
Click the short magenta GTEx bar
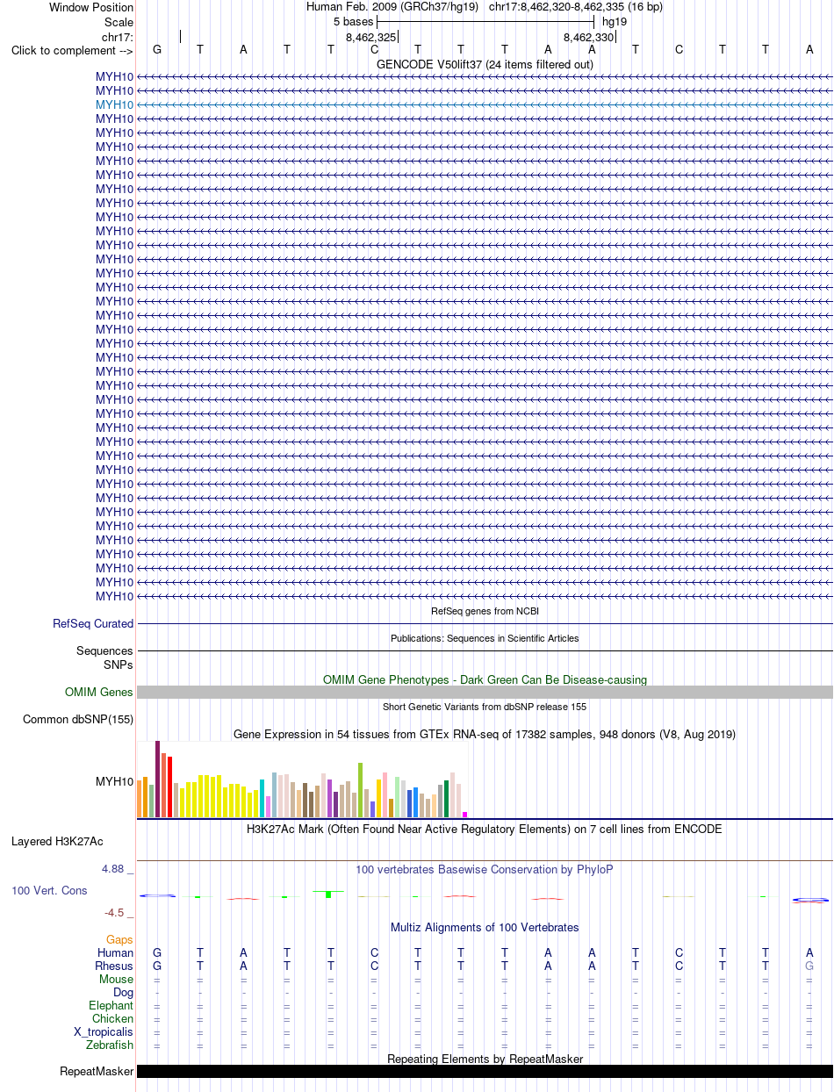click(x=465, y=815)
